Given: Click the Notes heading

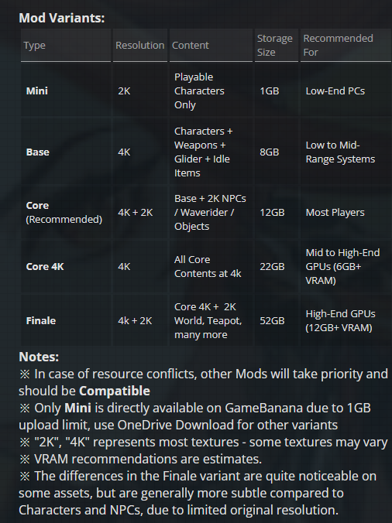Looking at the screenshot, I should tap(39, 357).
